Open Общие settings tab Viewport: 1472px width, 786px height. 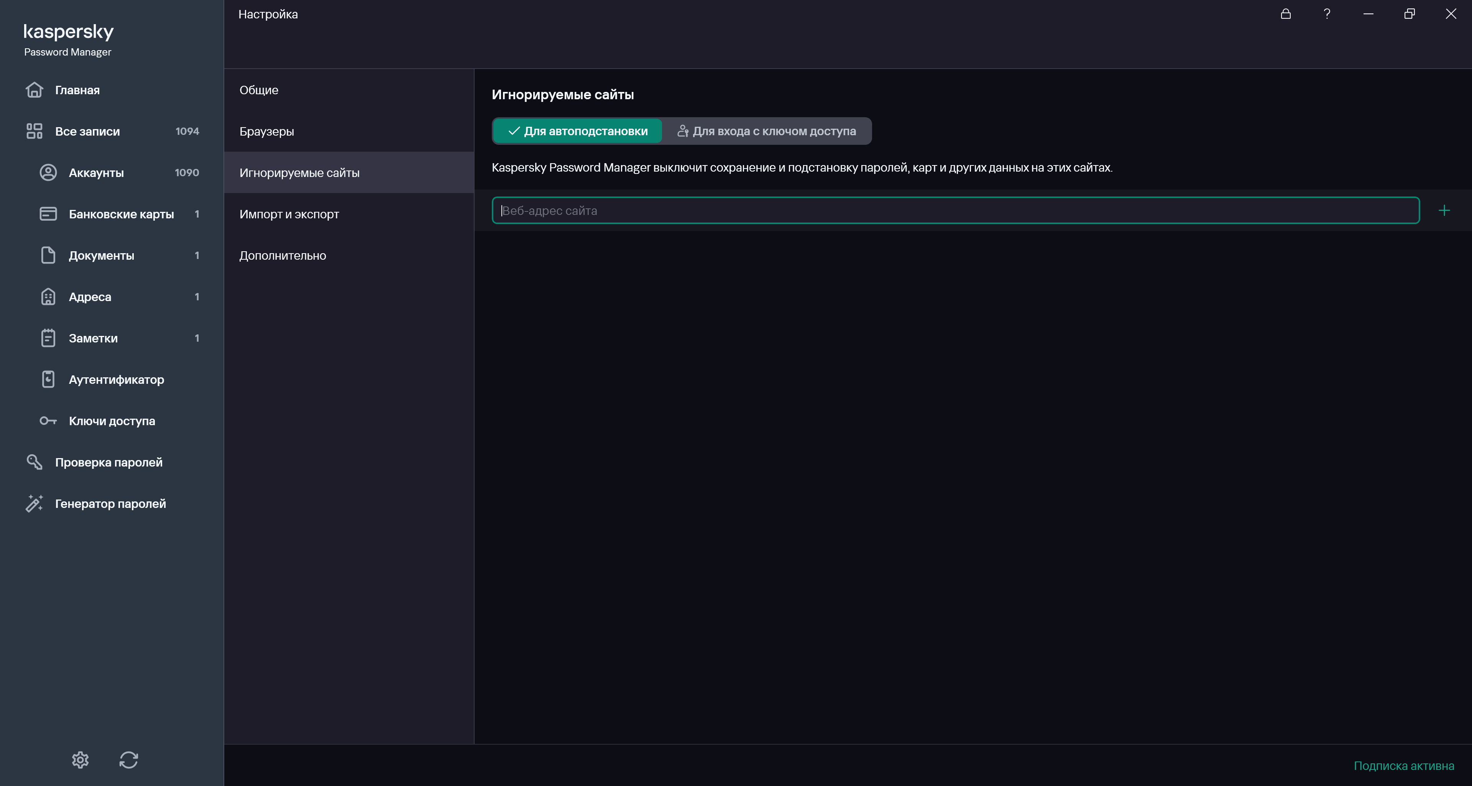coord(259,90)
